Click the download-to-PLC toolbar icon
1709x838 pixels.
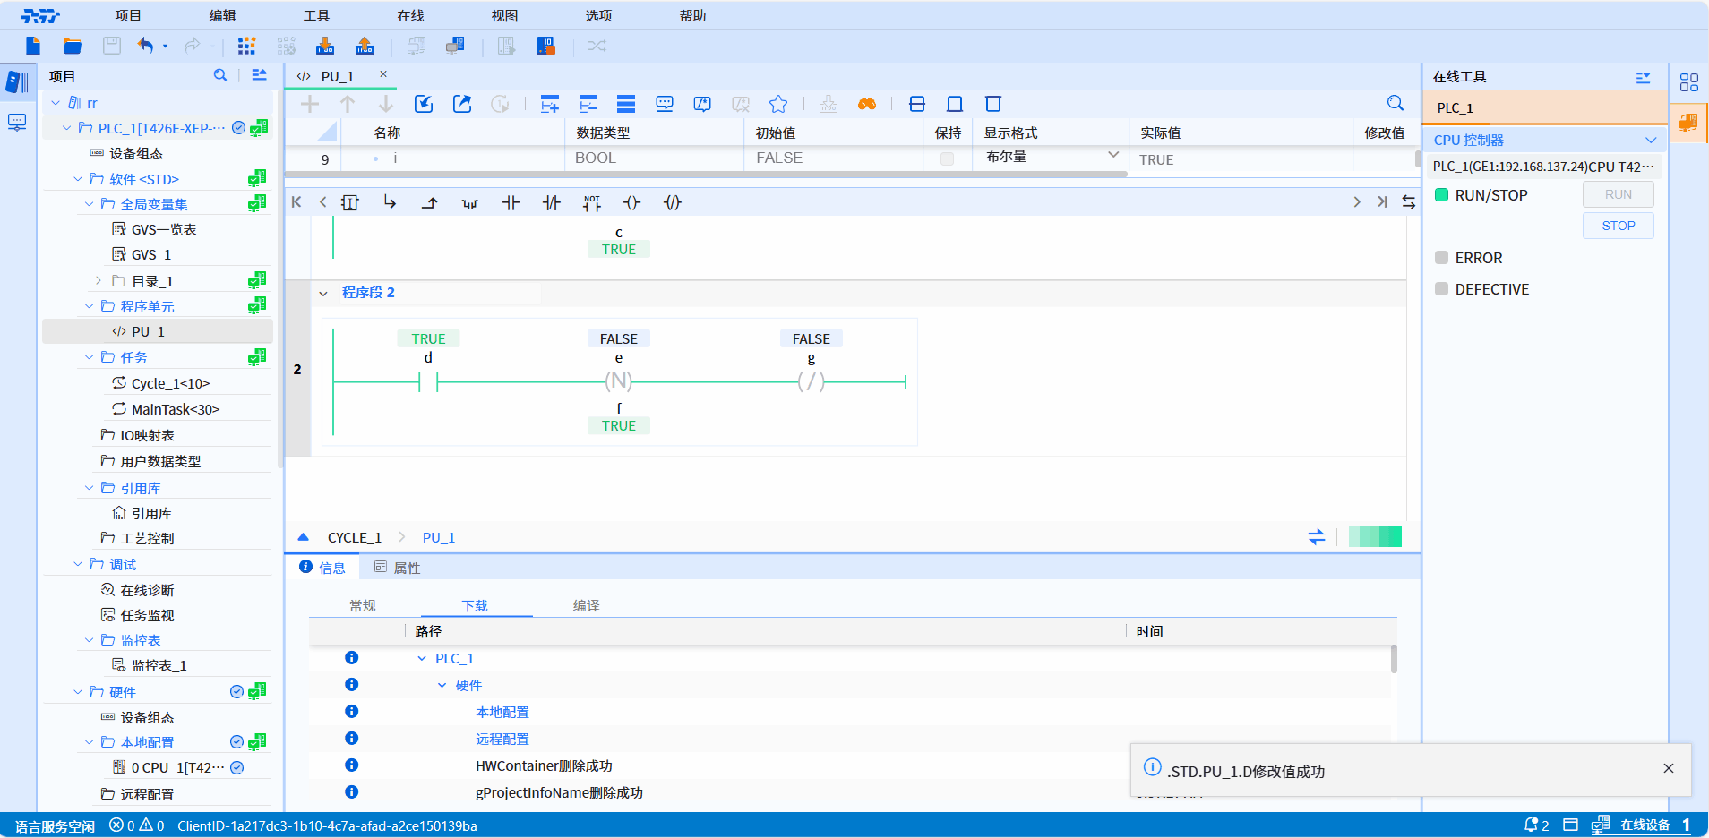pyautogui.click(x=325, y=46)
